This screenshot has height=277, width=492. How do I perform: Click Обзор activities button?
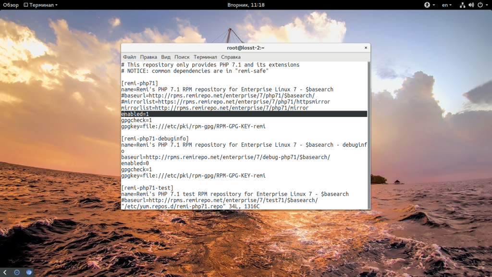11,5
